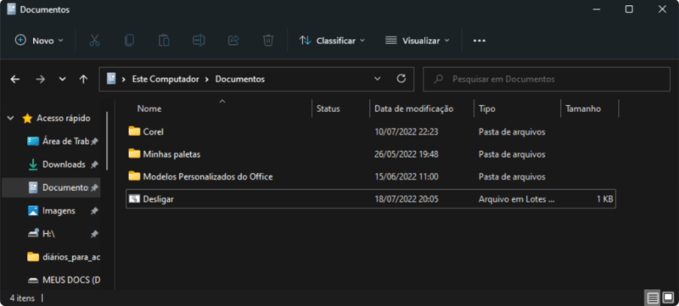Sort by the Nome column header
The width and height of the screenshot is (679, 306).
[149, 108]
